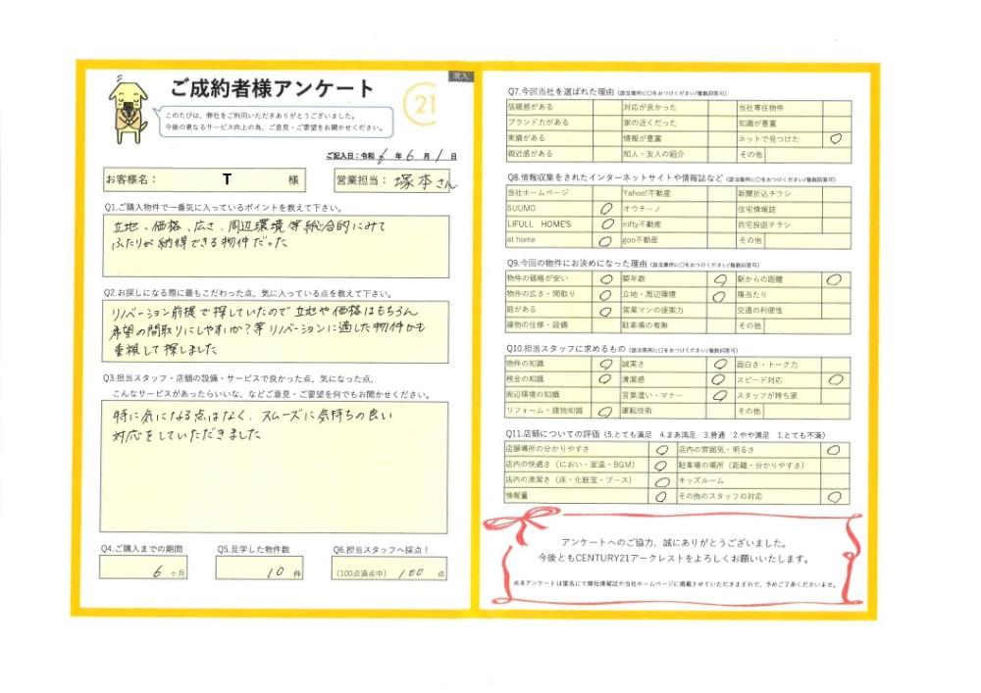This screenshot has height=693, width=981.
Task: Click the ご成約者様アンケート title heading
Action: coord(272,89)
